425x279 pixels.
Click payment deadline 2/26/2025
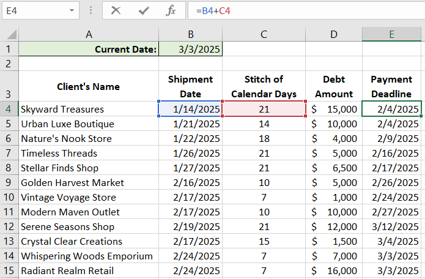coord(391,182)
